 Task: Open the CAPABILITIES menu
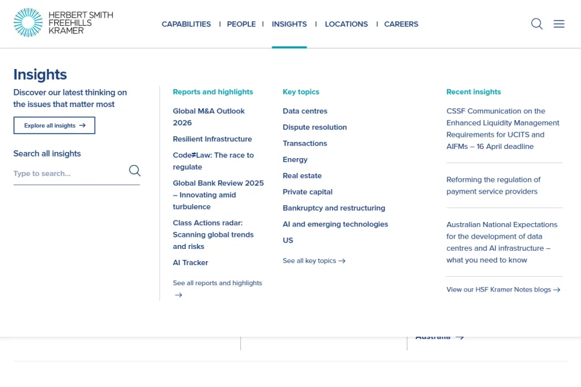[186, 24]
